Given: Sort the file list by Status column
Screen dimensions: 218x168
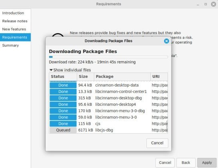Looking at the screenshot, I should click(63, 77).
